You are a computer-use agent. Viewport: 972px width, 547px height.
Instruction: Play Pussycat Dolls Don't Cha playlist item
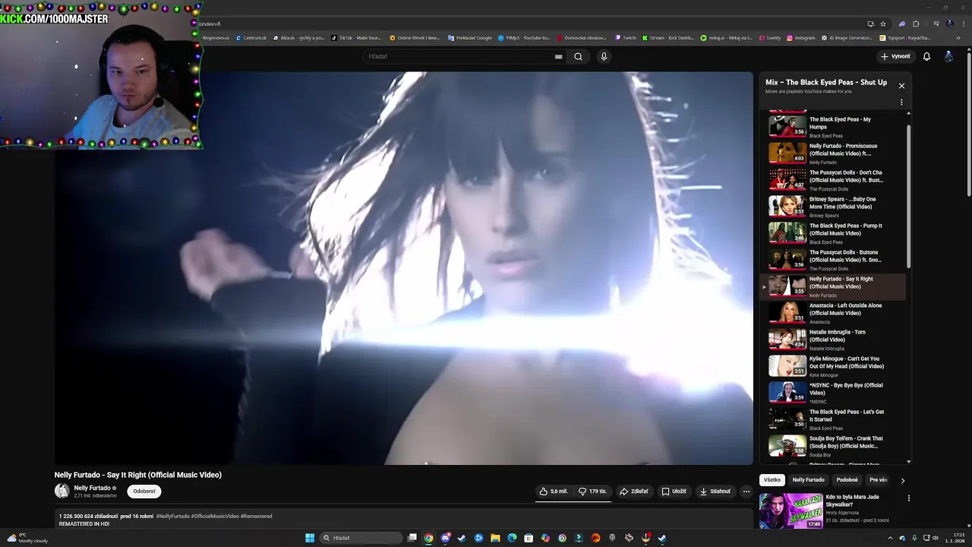pyautogui.click(x=833, y=179)
